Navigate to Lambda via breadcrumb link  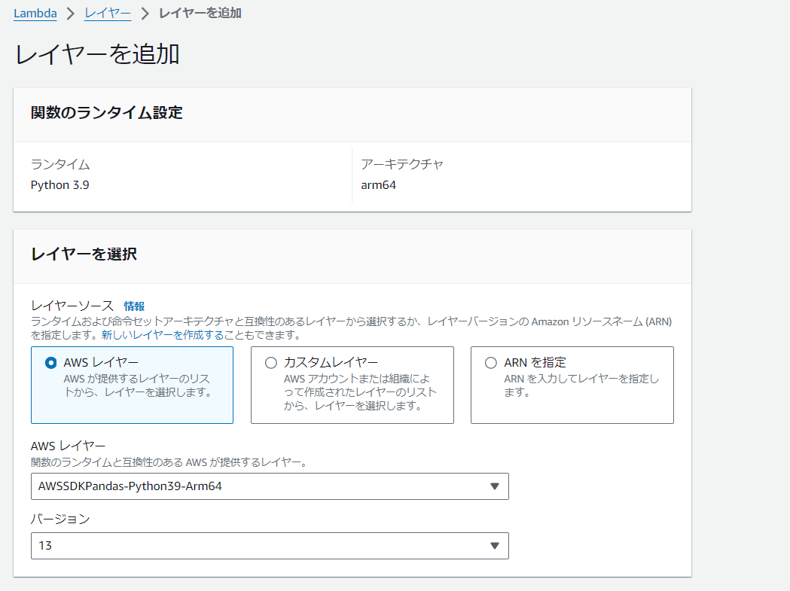(x=35, y=13)
